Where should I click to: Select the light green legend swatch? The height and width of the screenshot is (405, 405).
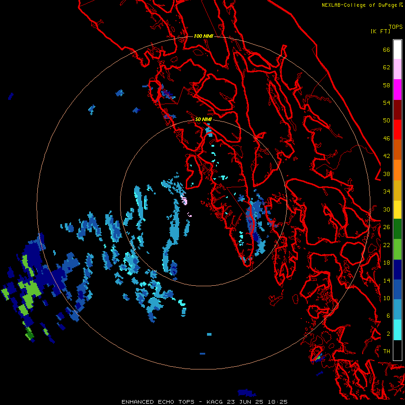(x=397, y=249)
